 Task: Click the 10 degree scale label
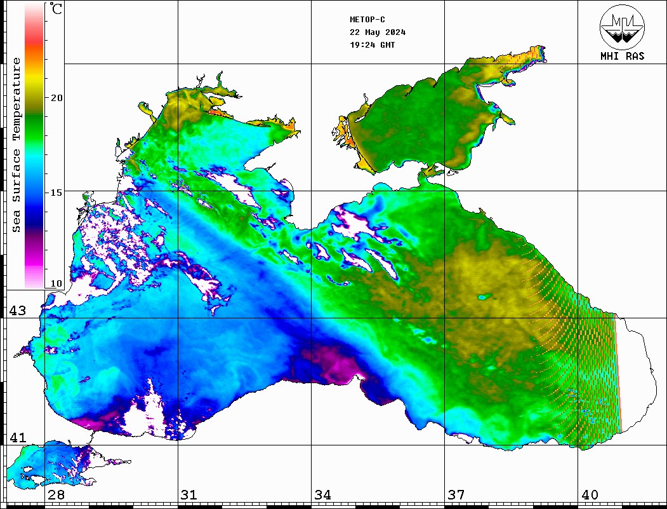(56, 283)
